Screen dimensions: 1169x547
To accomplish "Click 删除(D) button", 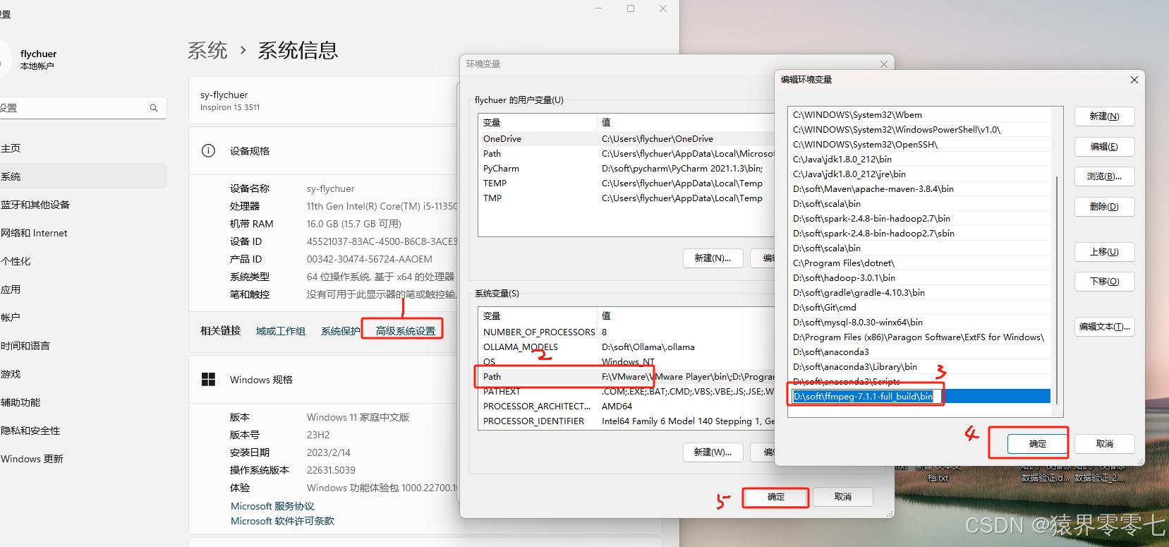I will pos(1104,207).
